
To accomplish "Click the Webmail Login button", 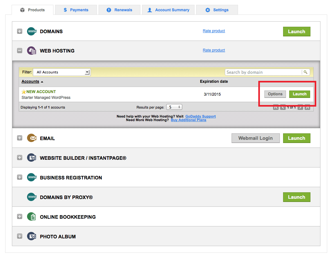I will click(255, 138).
